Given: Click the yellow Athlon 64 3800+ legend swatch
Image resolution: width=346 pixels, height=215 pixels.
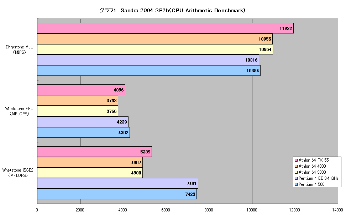Looking at the screenshot, I should pyautogui.click(x=296, y=172).
